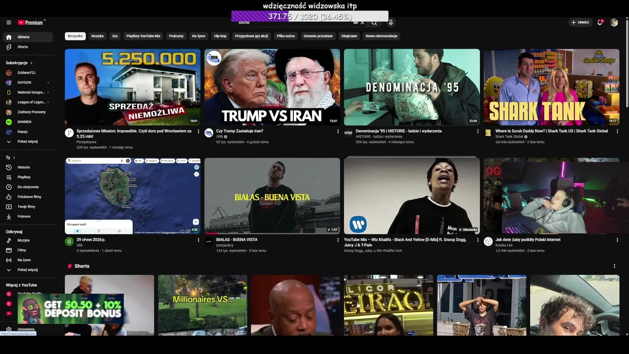Open more options for Sprzedażowe Mission video

[x=199, y=132]
